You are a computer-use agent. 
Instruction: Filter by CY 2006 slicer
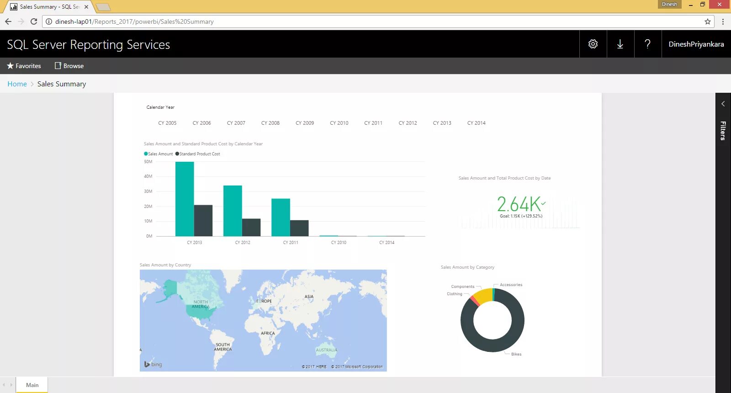[x=201, y=123]
